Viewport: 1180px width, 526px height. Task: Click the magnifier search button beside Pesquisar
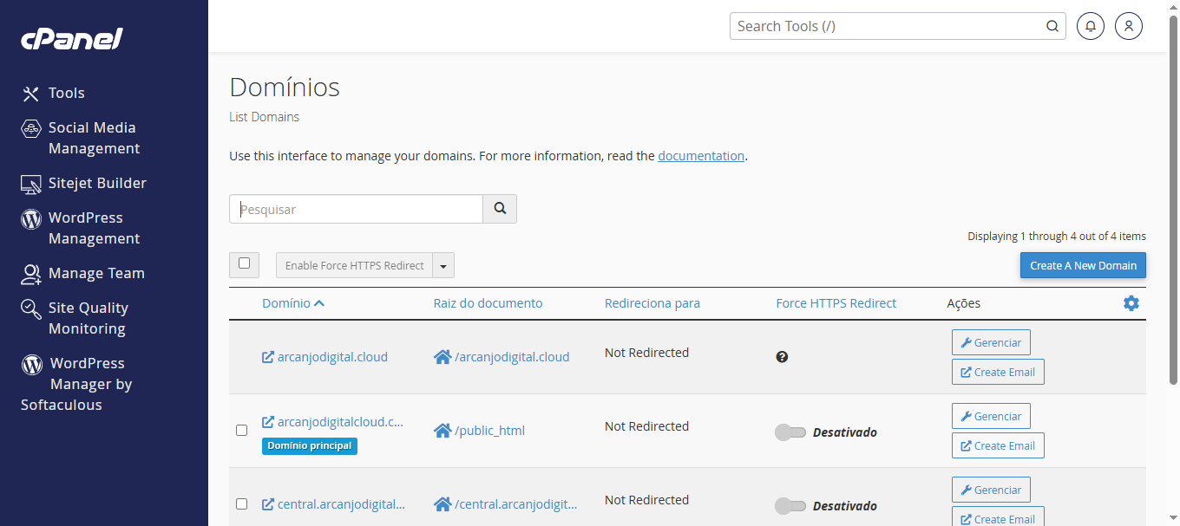500,209
